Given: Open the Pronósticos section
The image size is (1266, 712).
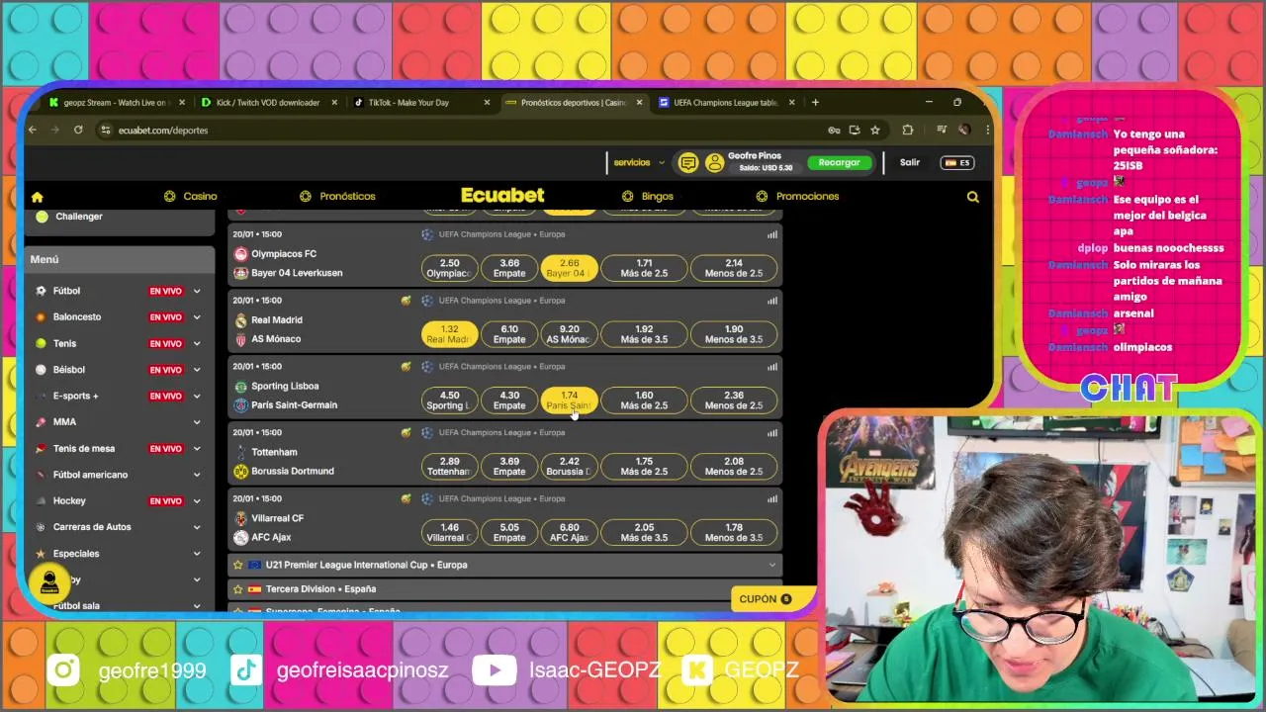Looking at the screenshot, I should [x=338, y=197].
